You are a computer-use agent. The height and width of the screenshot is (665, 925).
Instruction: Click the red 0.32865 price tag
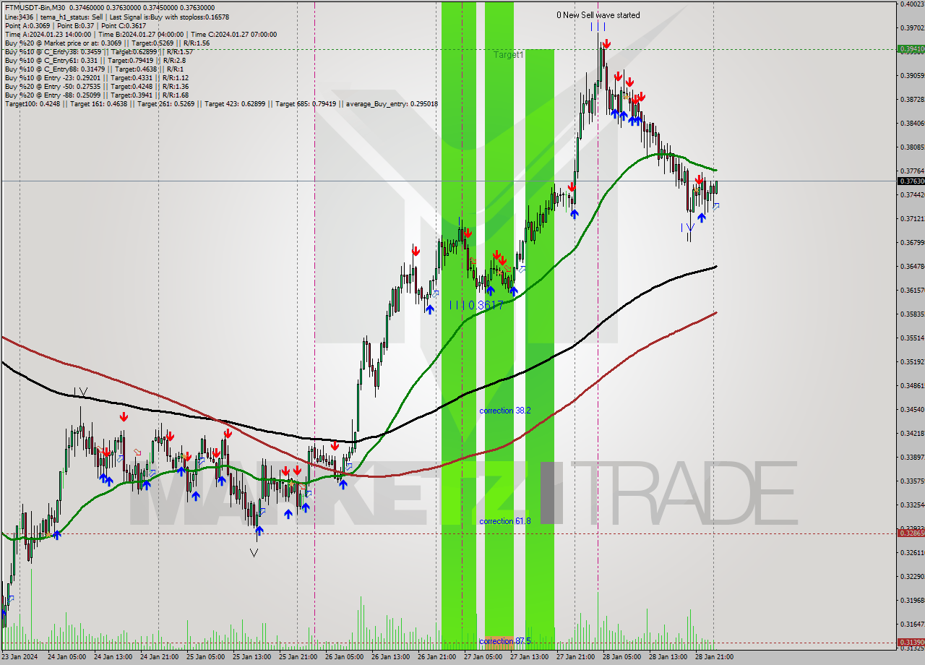point(911,533)
